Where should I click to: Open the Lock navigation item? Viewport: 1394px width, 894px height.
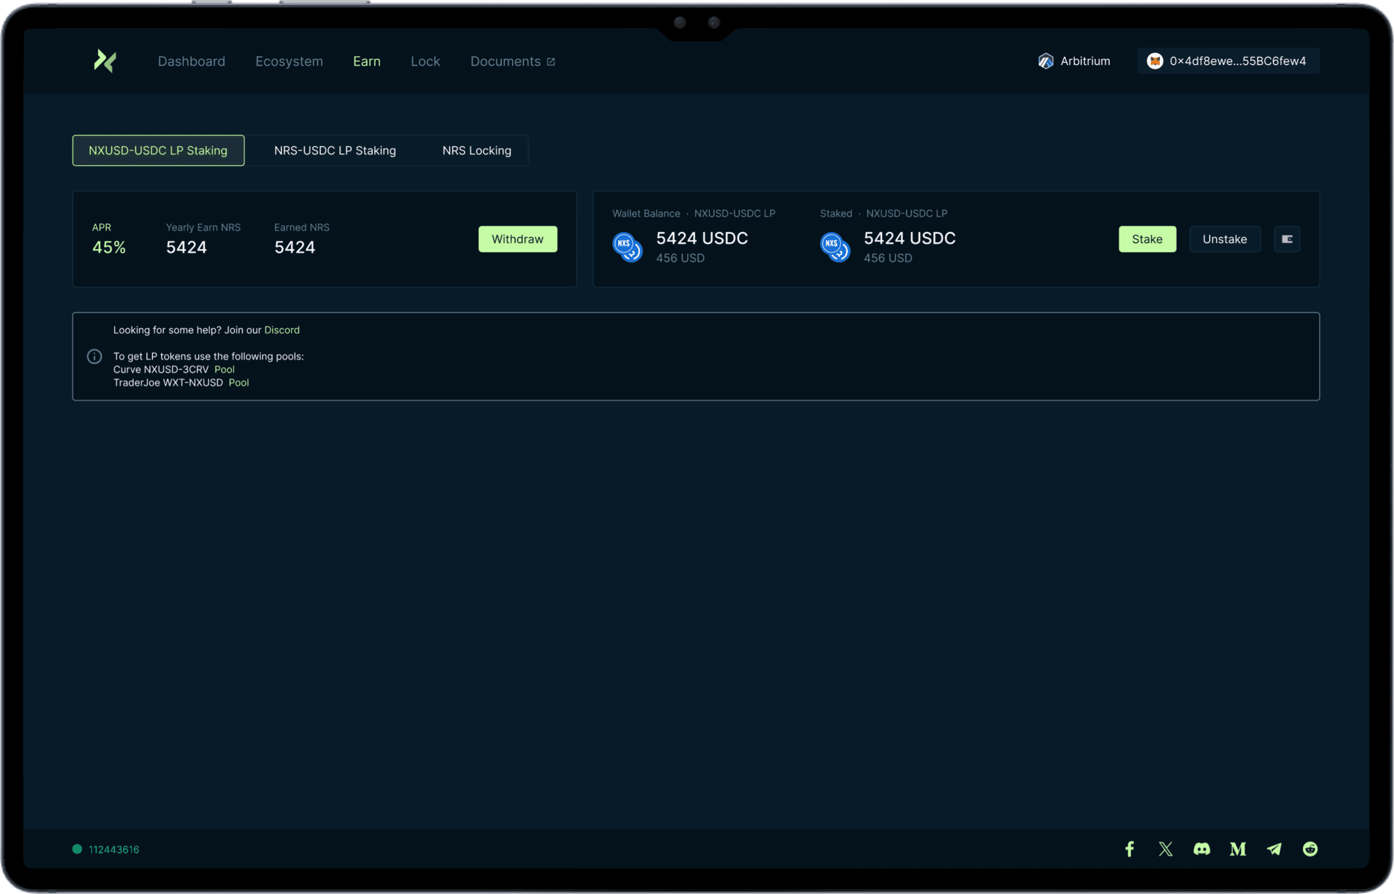(x=425, y=61)
